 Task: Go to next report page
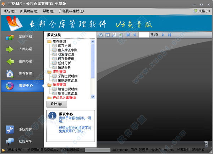[x=163, y=35]
